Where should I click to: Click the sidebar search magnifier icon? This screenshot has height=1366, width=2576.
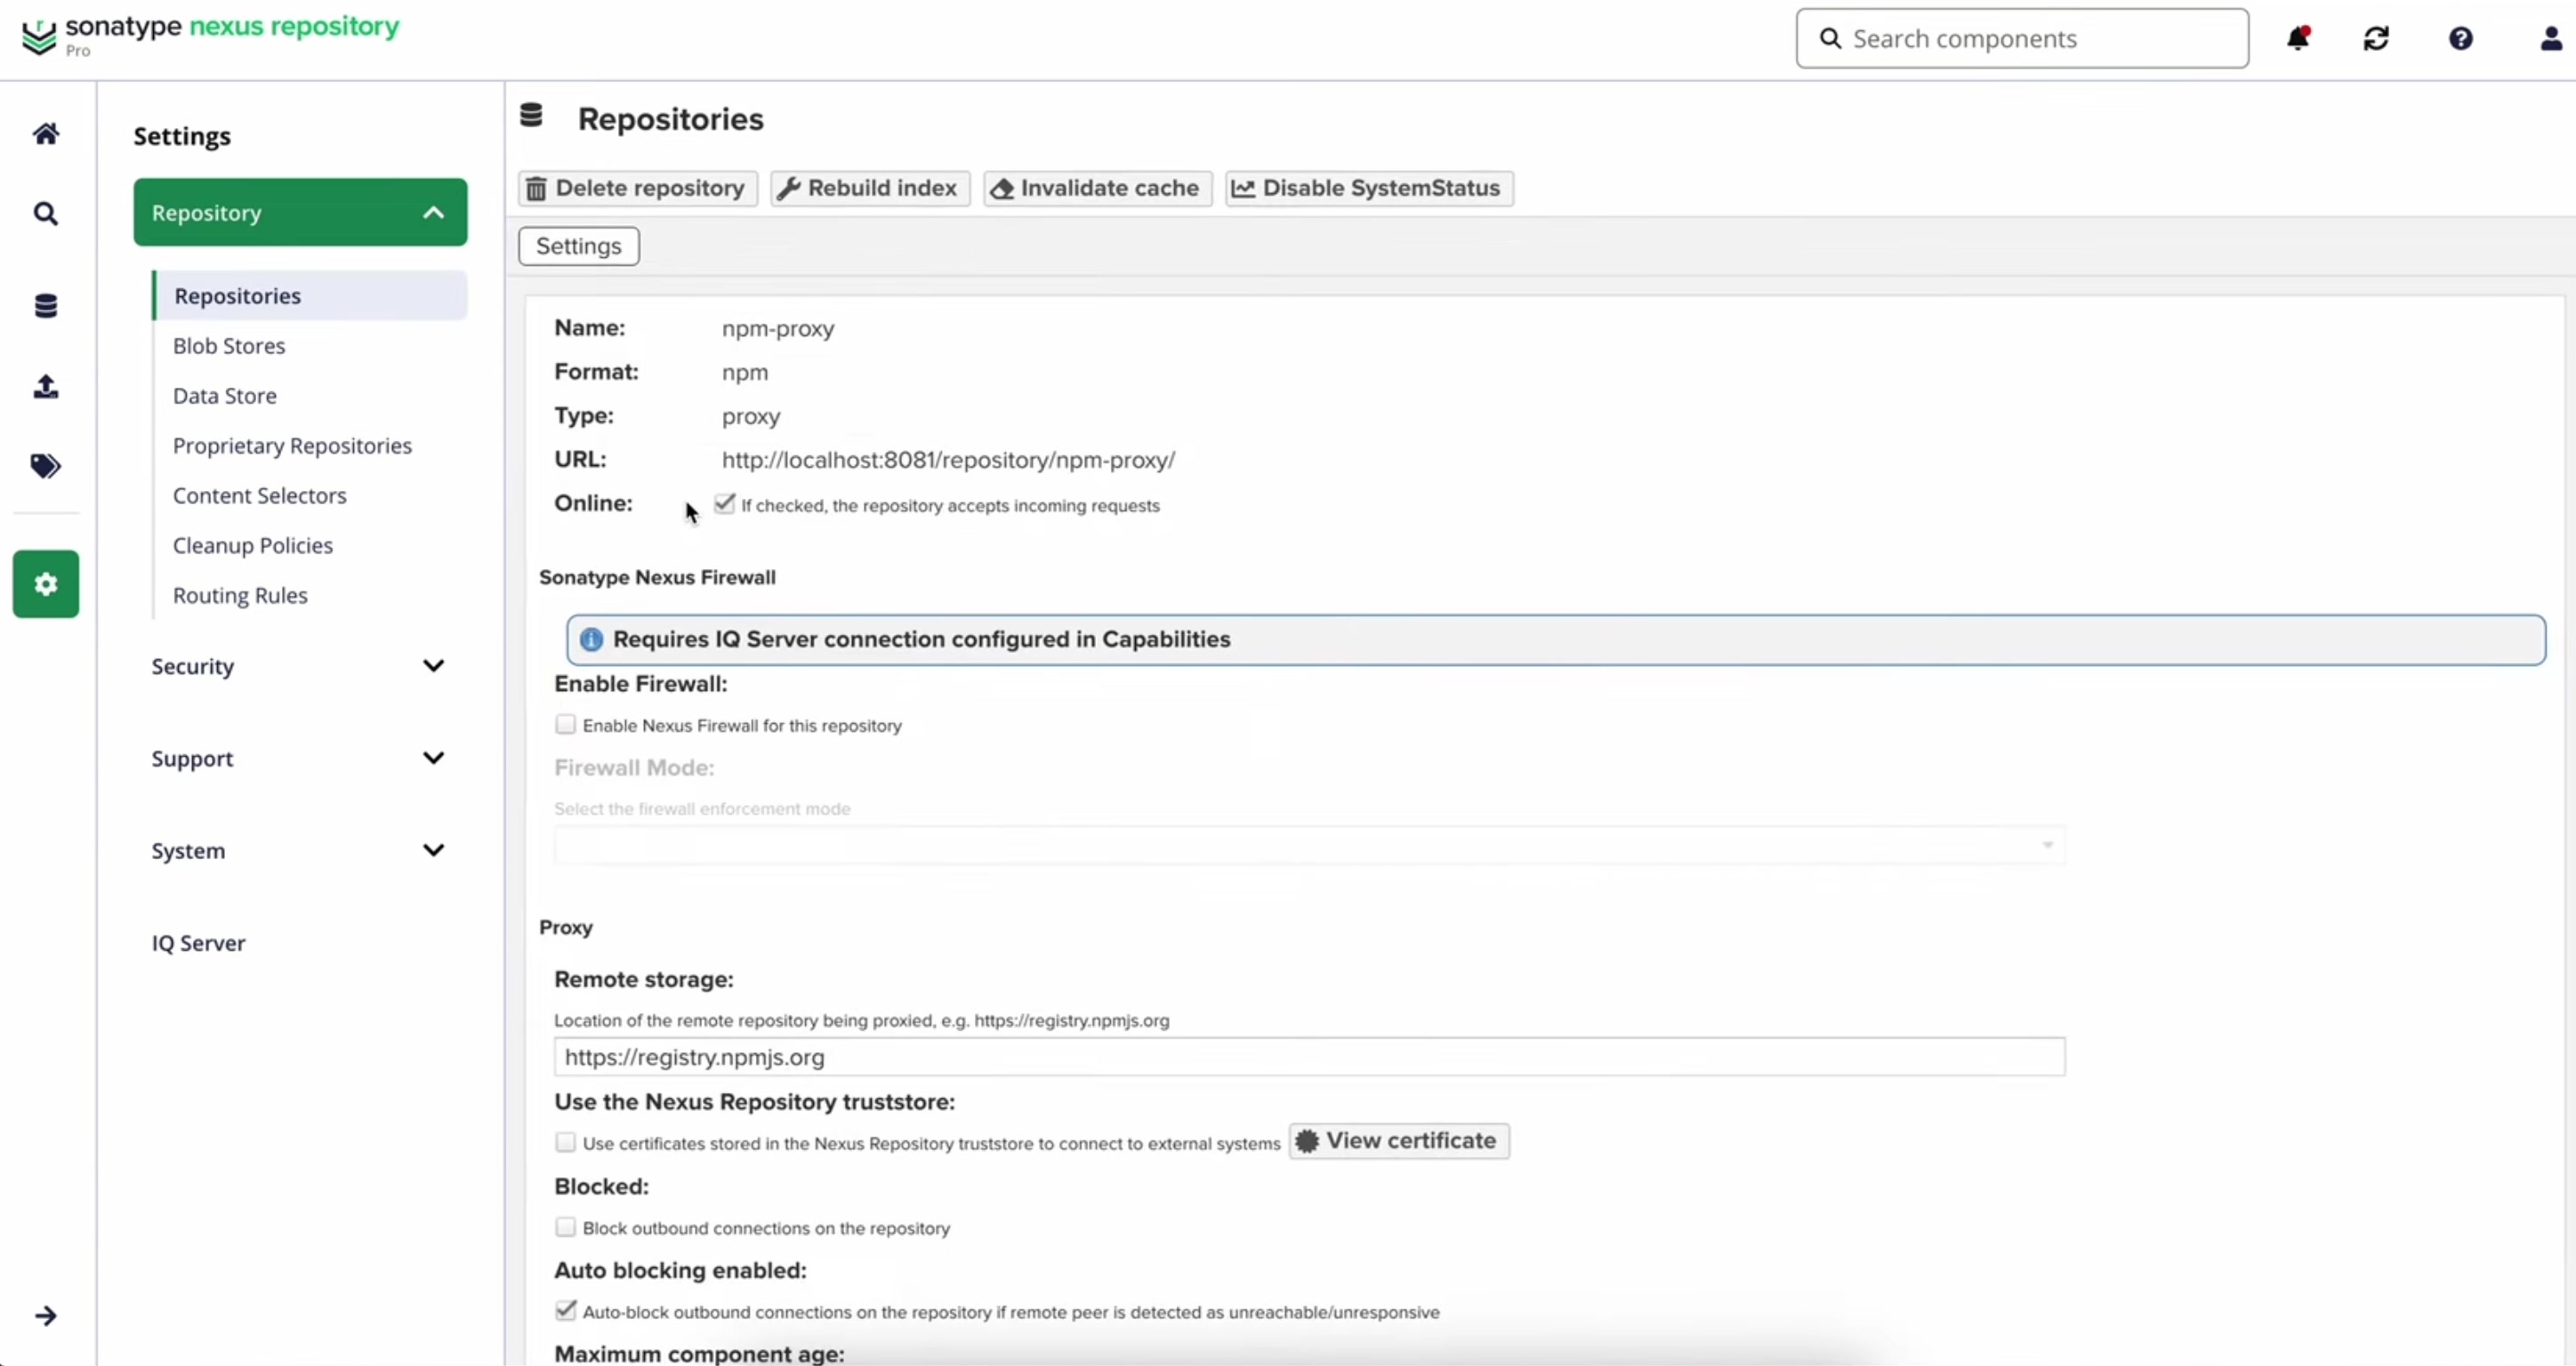pos(46,214)
